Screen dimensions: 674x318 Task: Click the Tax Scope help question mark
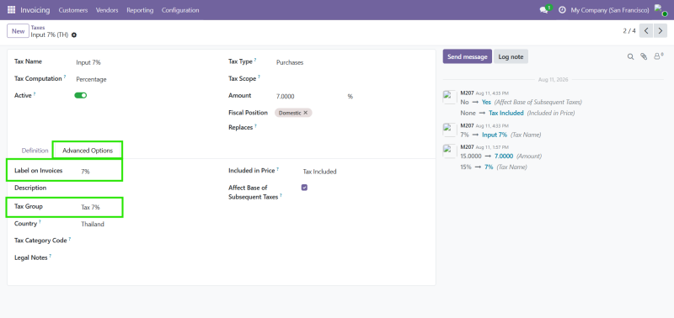pyautogui.click(x=259, y=77)
